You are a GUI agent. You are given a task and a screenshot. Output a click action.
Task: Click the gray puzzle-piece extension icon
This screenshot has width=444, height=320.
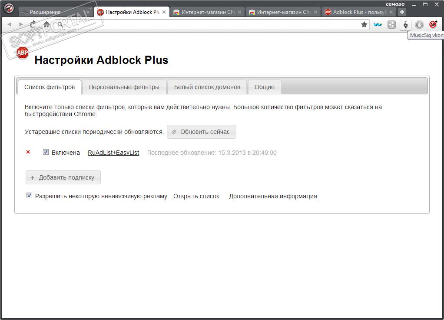(391, 25)
